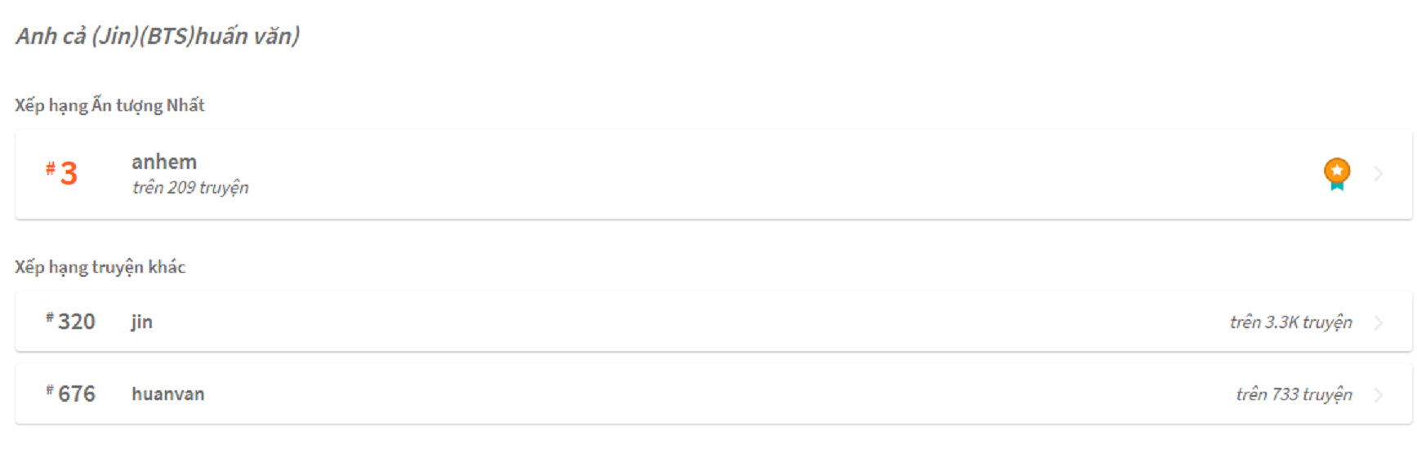1417x476 pixels.
Task: Click the story title Anh cả (Jin)(BTS)huấn văn)
Action: [x=158, y=36]
